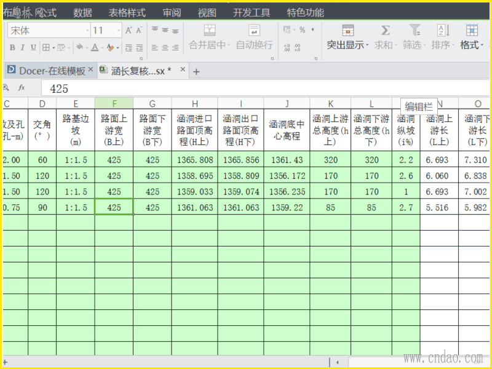This screenshot has width=492, height=369.
Task: Close the Docer-在线模板 tab
Action: [x=90, y=69]
